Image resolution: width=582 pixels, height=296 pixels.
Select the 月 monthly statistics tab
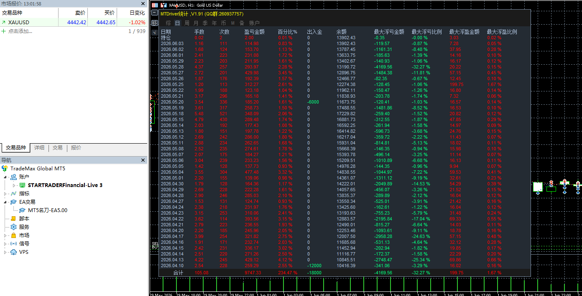click(x=196, y=23)
